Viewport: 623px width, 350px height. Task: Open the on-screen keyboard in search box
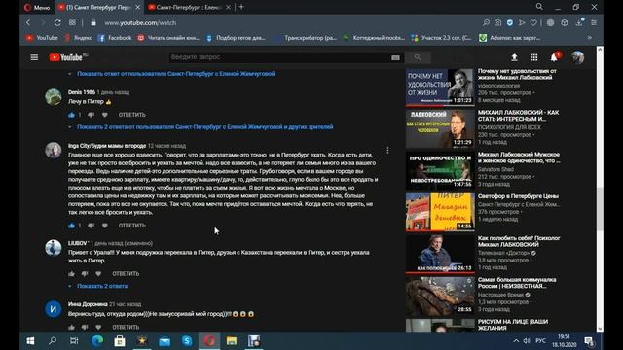tap(395, 58)
